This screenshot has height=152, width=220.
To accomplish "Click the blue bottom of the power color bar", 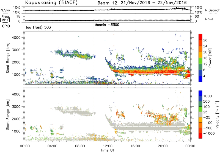I will 200,79.
